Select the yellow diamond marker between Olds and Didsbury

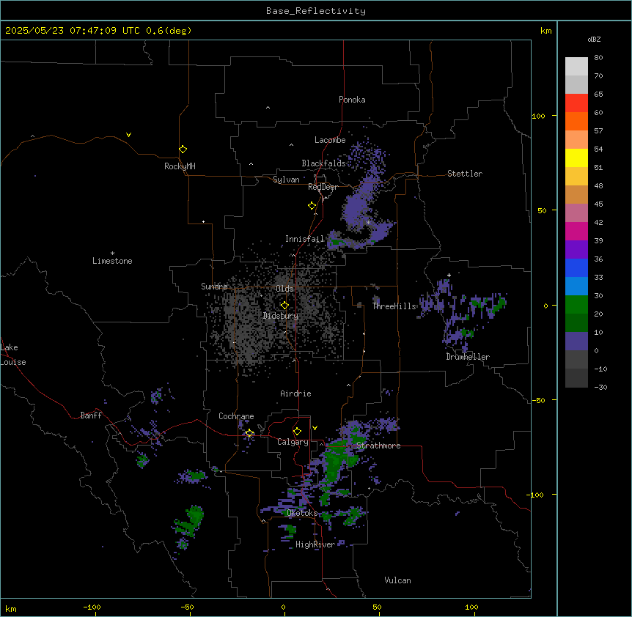point(284,306)
